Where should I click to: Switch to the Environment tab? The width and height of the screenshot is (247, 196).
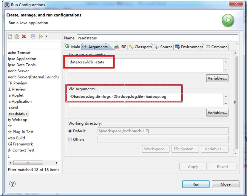click(189, 47)
